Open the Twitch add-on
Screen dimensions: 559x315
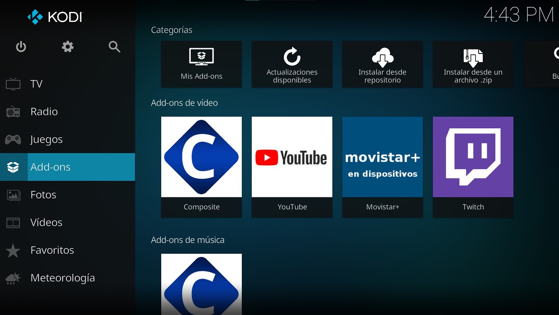(473, 167)
